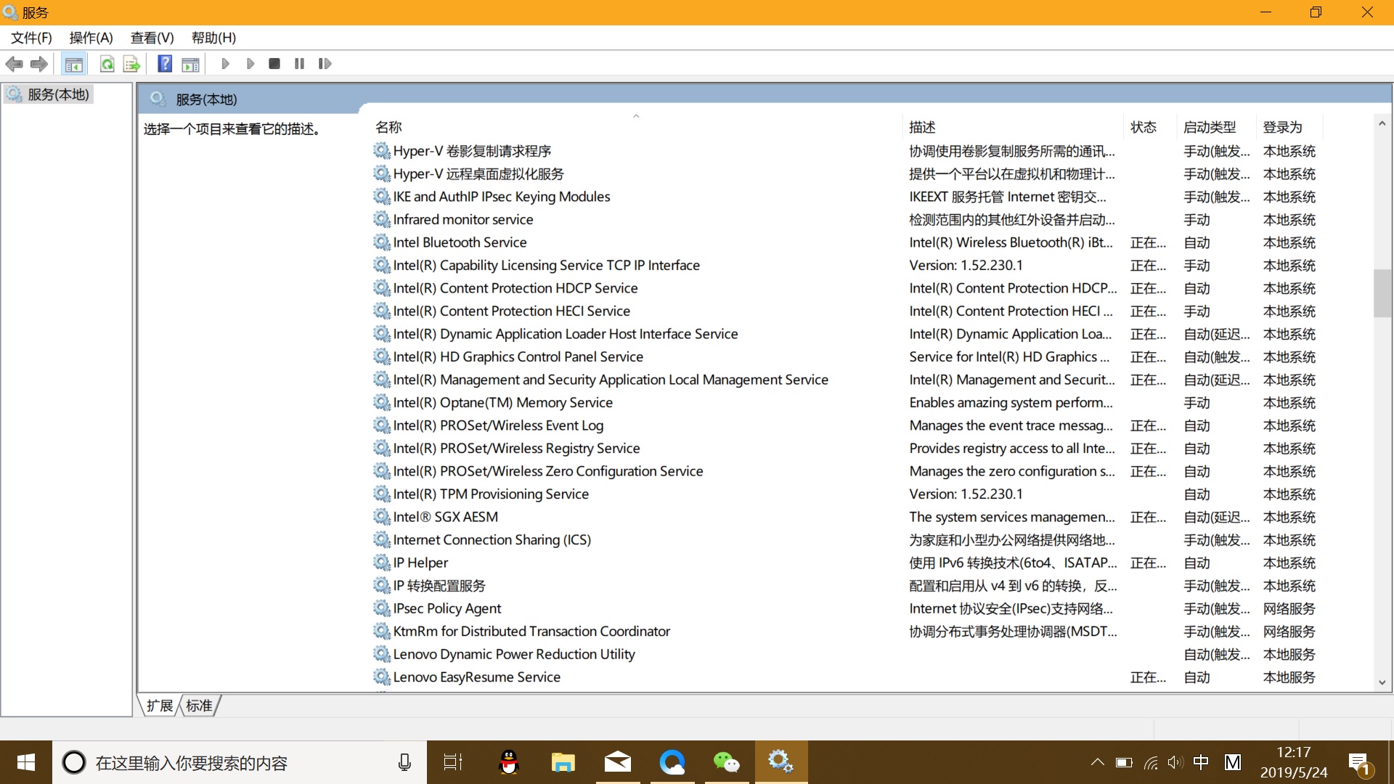Viewport: 1394px width, 784px height.
Task: Toggle show/hide console tree icon
Action: 73,64
